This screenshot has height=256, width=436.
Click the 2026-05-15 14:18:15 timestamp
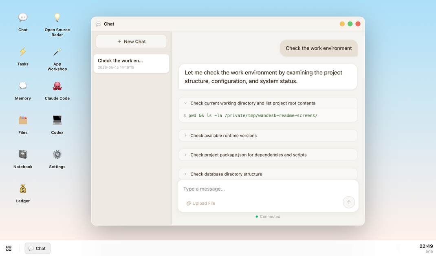click(x=116, y=67)
